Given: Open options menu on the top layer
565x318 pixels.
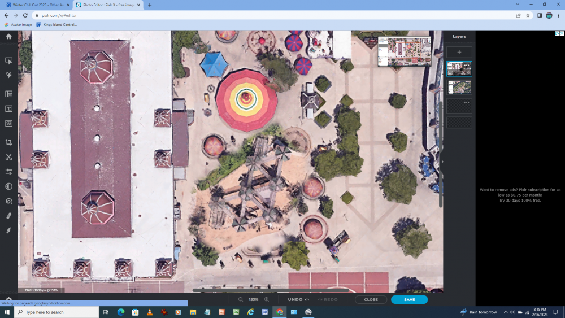Looking at the screenshot, I should pos(467,66).
